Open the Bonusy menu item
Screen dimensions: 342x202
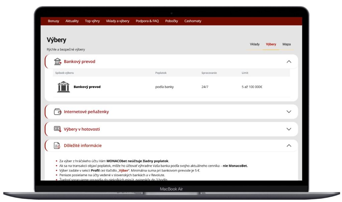pyautogui.click(x=53, y=21)
